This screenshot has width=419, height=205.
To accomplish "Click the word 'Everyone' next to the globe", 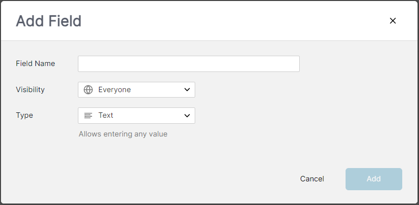I will coord(114,90).
